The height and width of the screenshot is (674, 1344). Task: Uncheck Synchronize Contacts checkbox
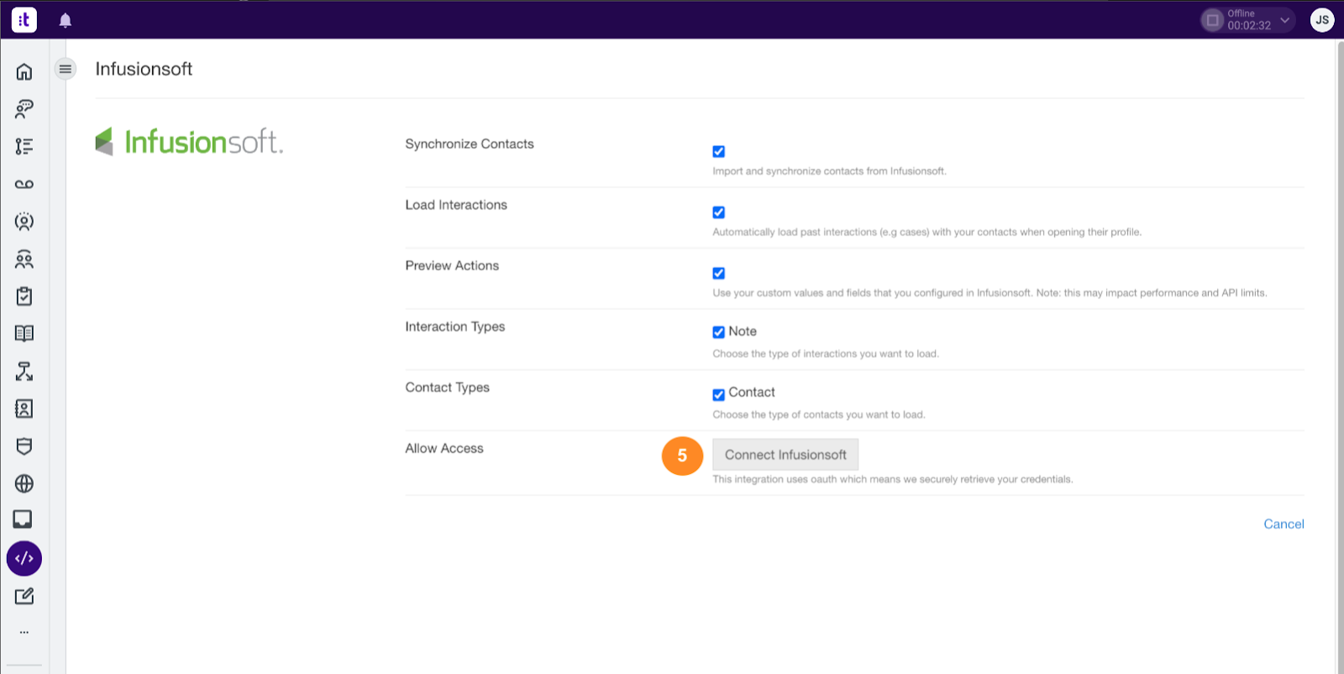pos(718,151)
